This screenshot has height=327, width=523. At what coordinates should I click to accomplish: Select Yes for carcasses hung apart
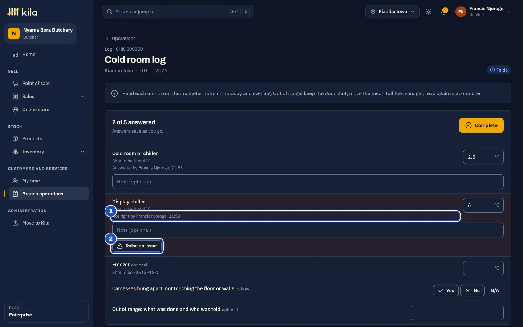(x=446, y=291)
